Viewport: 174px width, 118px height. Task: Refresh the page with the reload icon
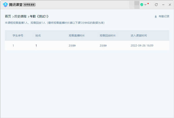point(156,5)
